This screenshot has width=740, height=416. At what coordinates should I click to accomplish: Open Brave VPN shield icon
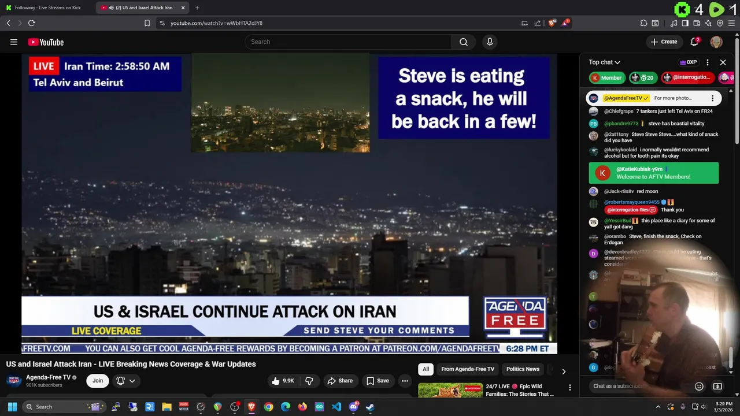click(720, 23)
